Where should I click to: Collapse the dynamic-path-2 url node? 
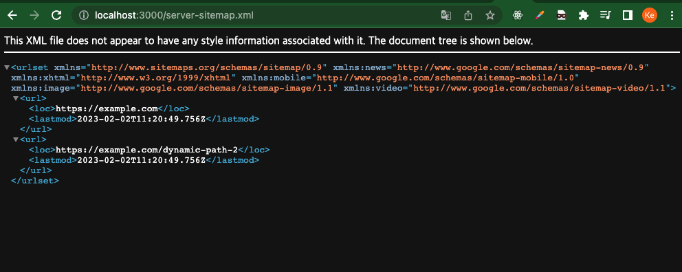(x=16, y=139)
